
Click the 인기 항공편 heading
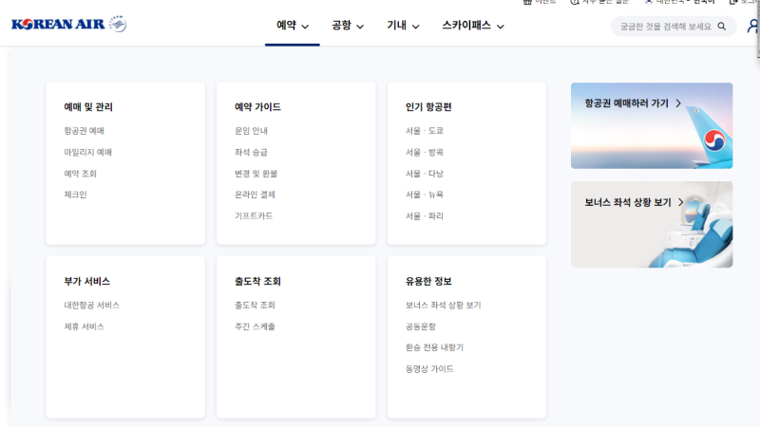point(428,107)
